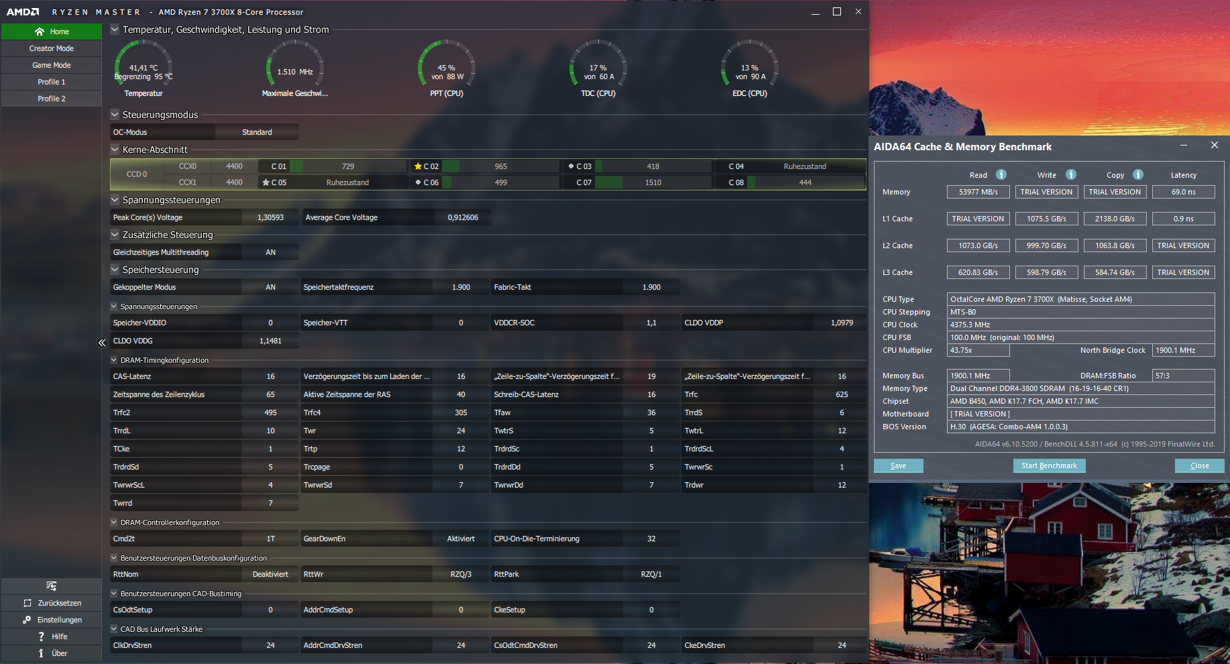Click the TDC (CPU) gauge

pos(598,65)
